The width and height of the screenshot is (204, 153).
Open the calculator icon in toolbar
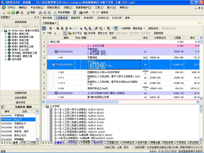click(x=74, y=12)
